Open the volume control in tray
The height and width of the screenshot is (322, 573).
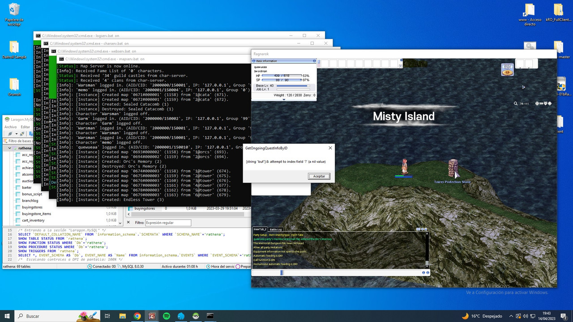point(526,316)
